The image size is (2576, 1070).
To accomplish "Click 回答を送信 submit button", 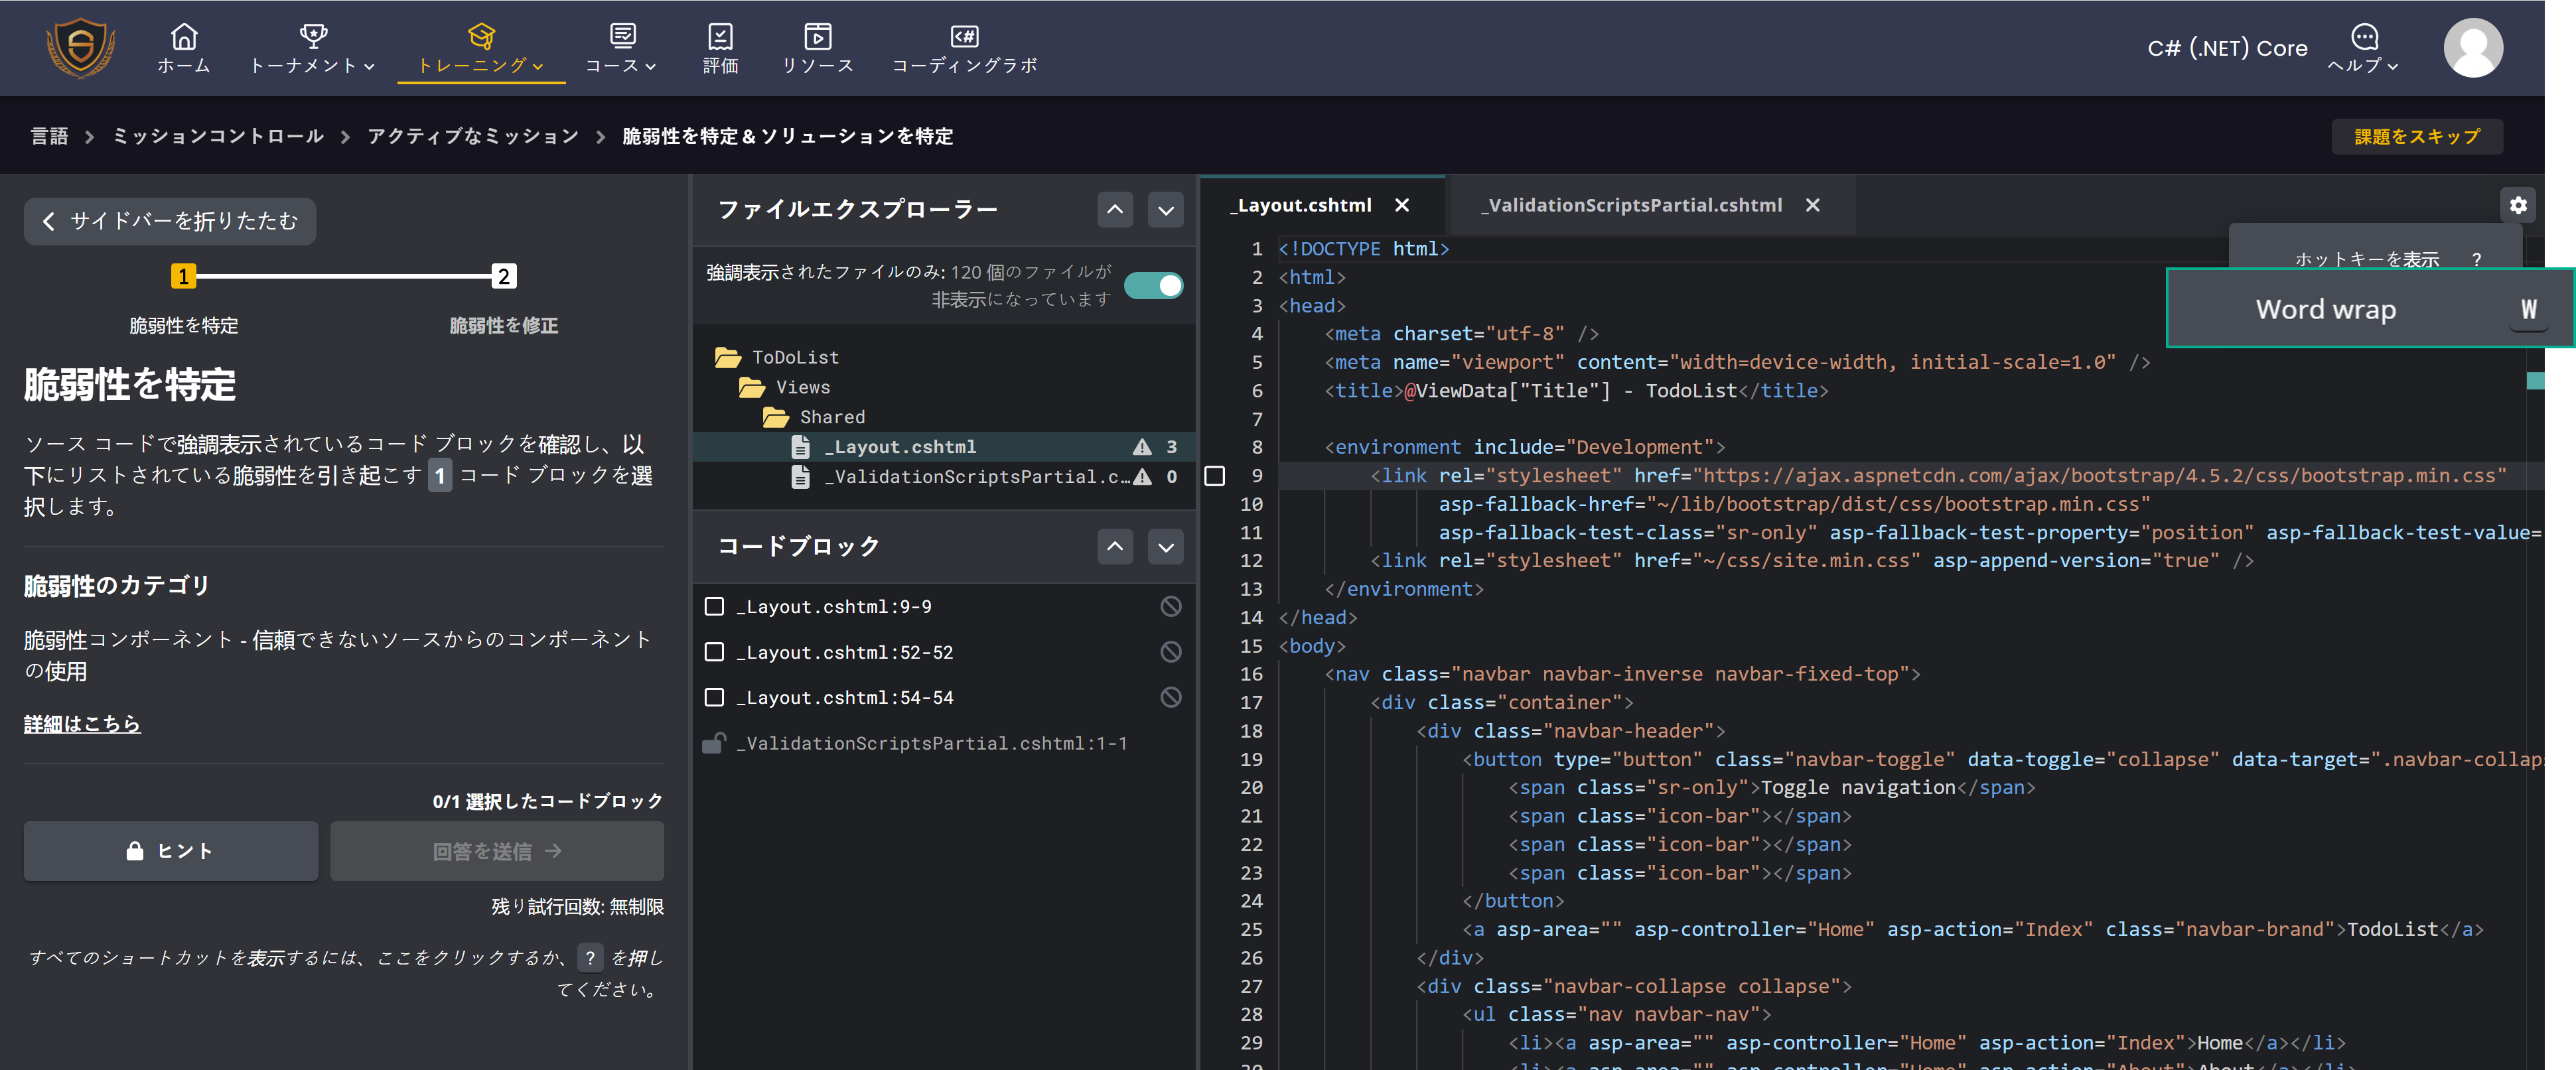I will pos(497,851).
